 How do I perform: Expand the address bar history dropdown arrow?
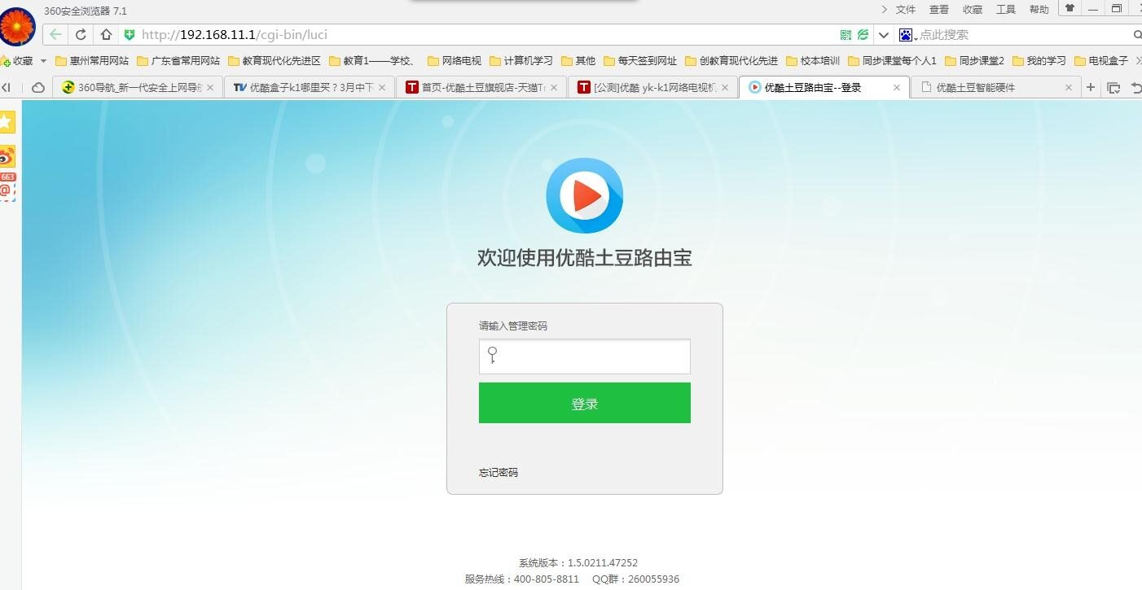884,35
